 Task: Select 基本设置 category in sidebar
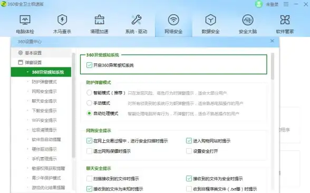(x=41, y=53)
